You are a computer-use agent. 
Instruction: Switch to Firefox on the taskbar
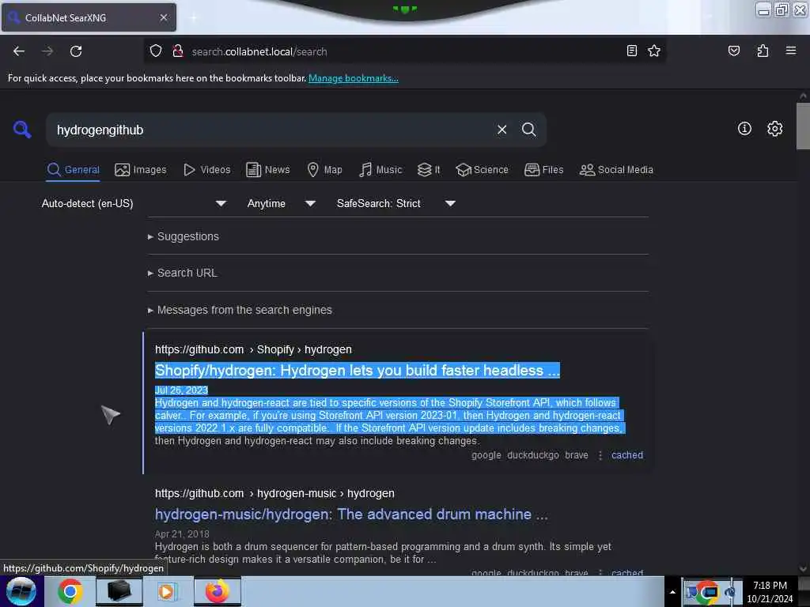click(x=217, y=591)
